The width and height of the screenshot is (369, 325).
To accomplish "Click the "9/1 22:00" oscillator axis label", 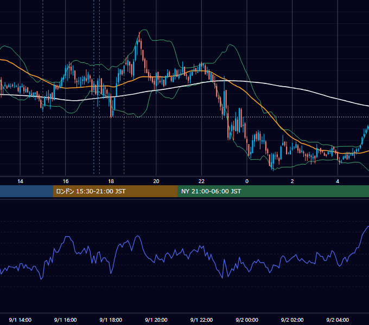I will [x=201, y=320].
